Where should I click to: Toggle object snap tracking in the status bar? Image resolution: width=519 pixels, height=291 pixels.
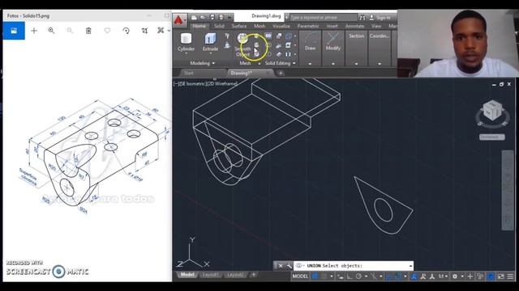click(x=389, y=276)
